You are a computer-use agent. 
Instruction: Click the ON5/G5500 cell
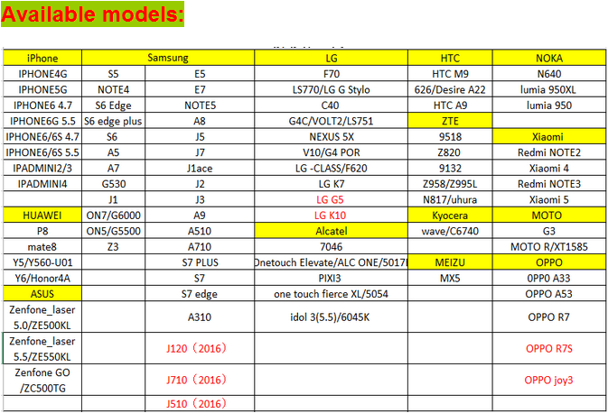(113, 231)
